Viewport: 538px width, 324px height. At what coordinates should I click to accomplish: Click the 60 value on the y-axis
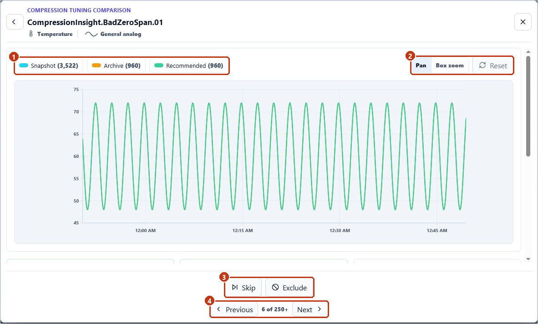[x=76, y=157]
